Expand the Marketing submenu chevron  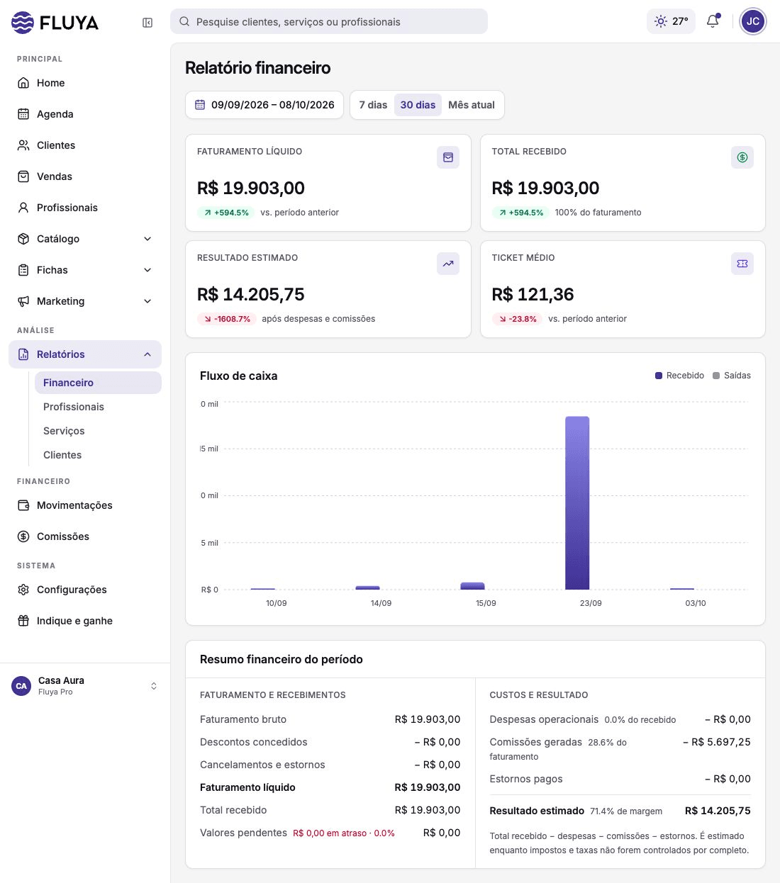tap(147, 301)
